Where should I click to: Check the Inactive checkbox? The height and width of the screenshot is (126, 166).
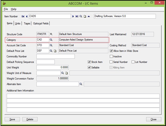click(x=111, y=56)
